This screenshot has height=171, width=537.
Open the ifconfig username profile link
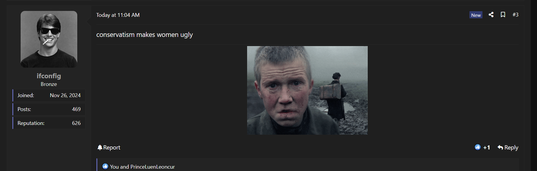click(x=49, y=76)
